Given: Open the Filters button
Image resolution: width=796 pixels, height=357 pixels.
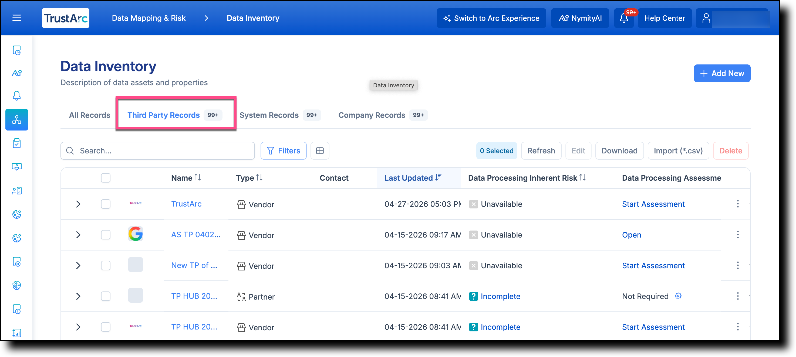Looking at the screenshot, I should [283, 150].
